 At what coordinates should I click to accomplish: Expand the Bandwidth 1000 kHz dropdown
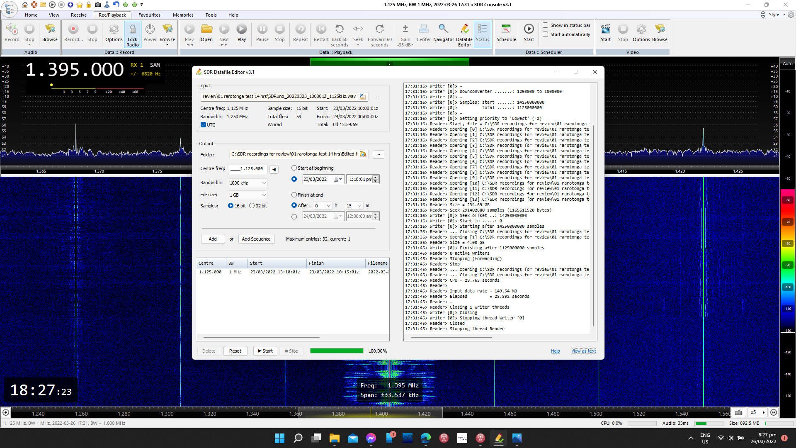click(x=264, y=183)
